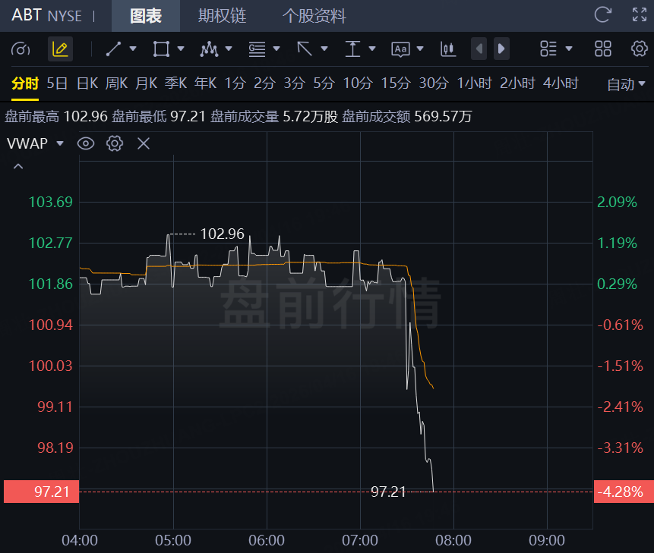
Task: Open the Fibonacci tool dropdown arrow
Action: coord(276,49)
